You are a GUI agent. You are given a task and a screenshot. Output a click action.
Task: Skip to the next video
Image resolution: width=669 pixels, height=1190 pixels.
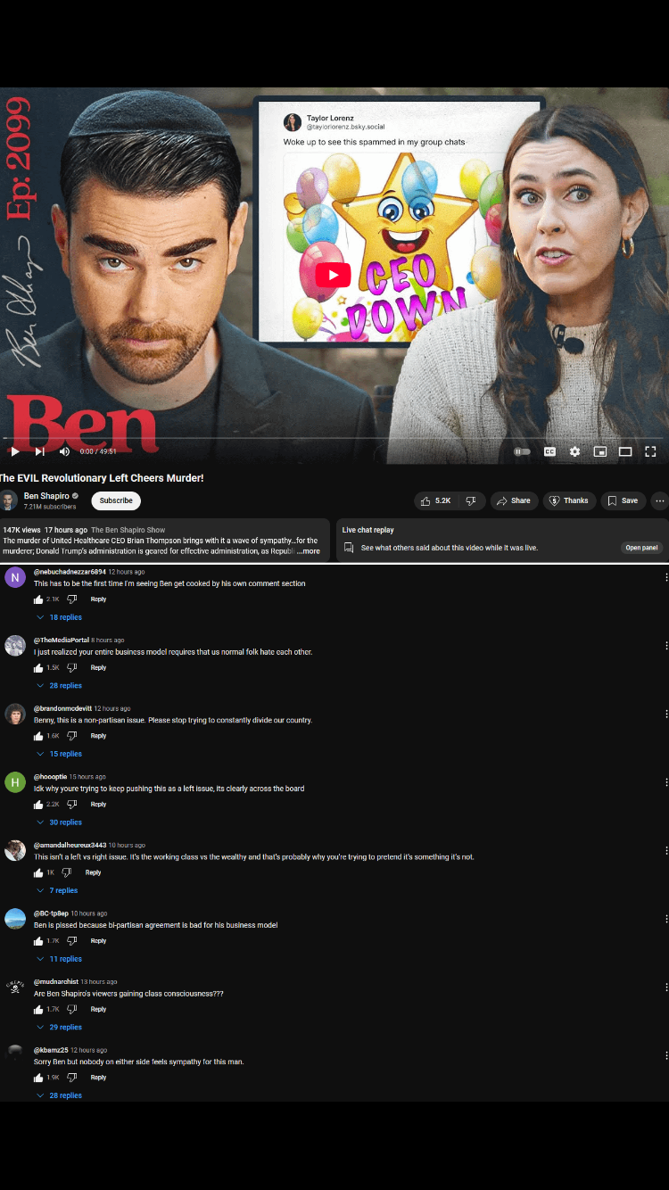coord(39,451)
